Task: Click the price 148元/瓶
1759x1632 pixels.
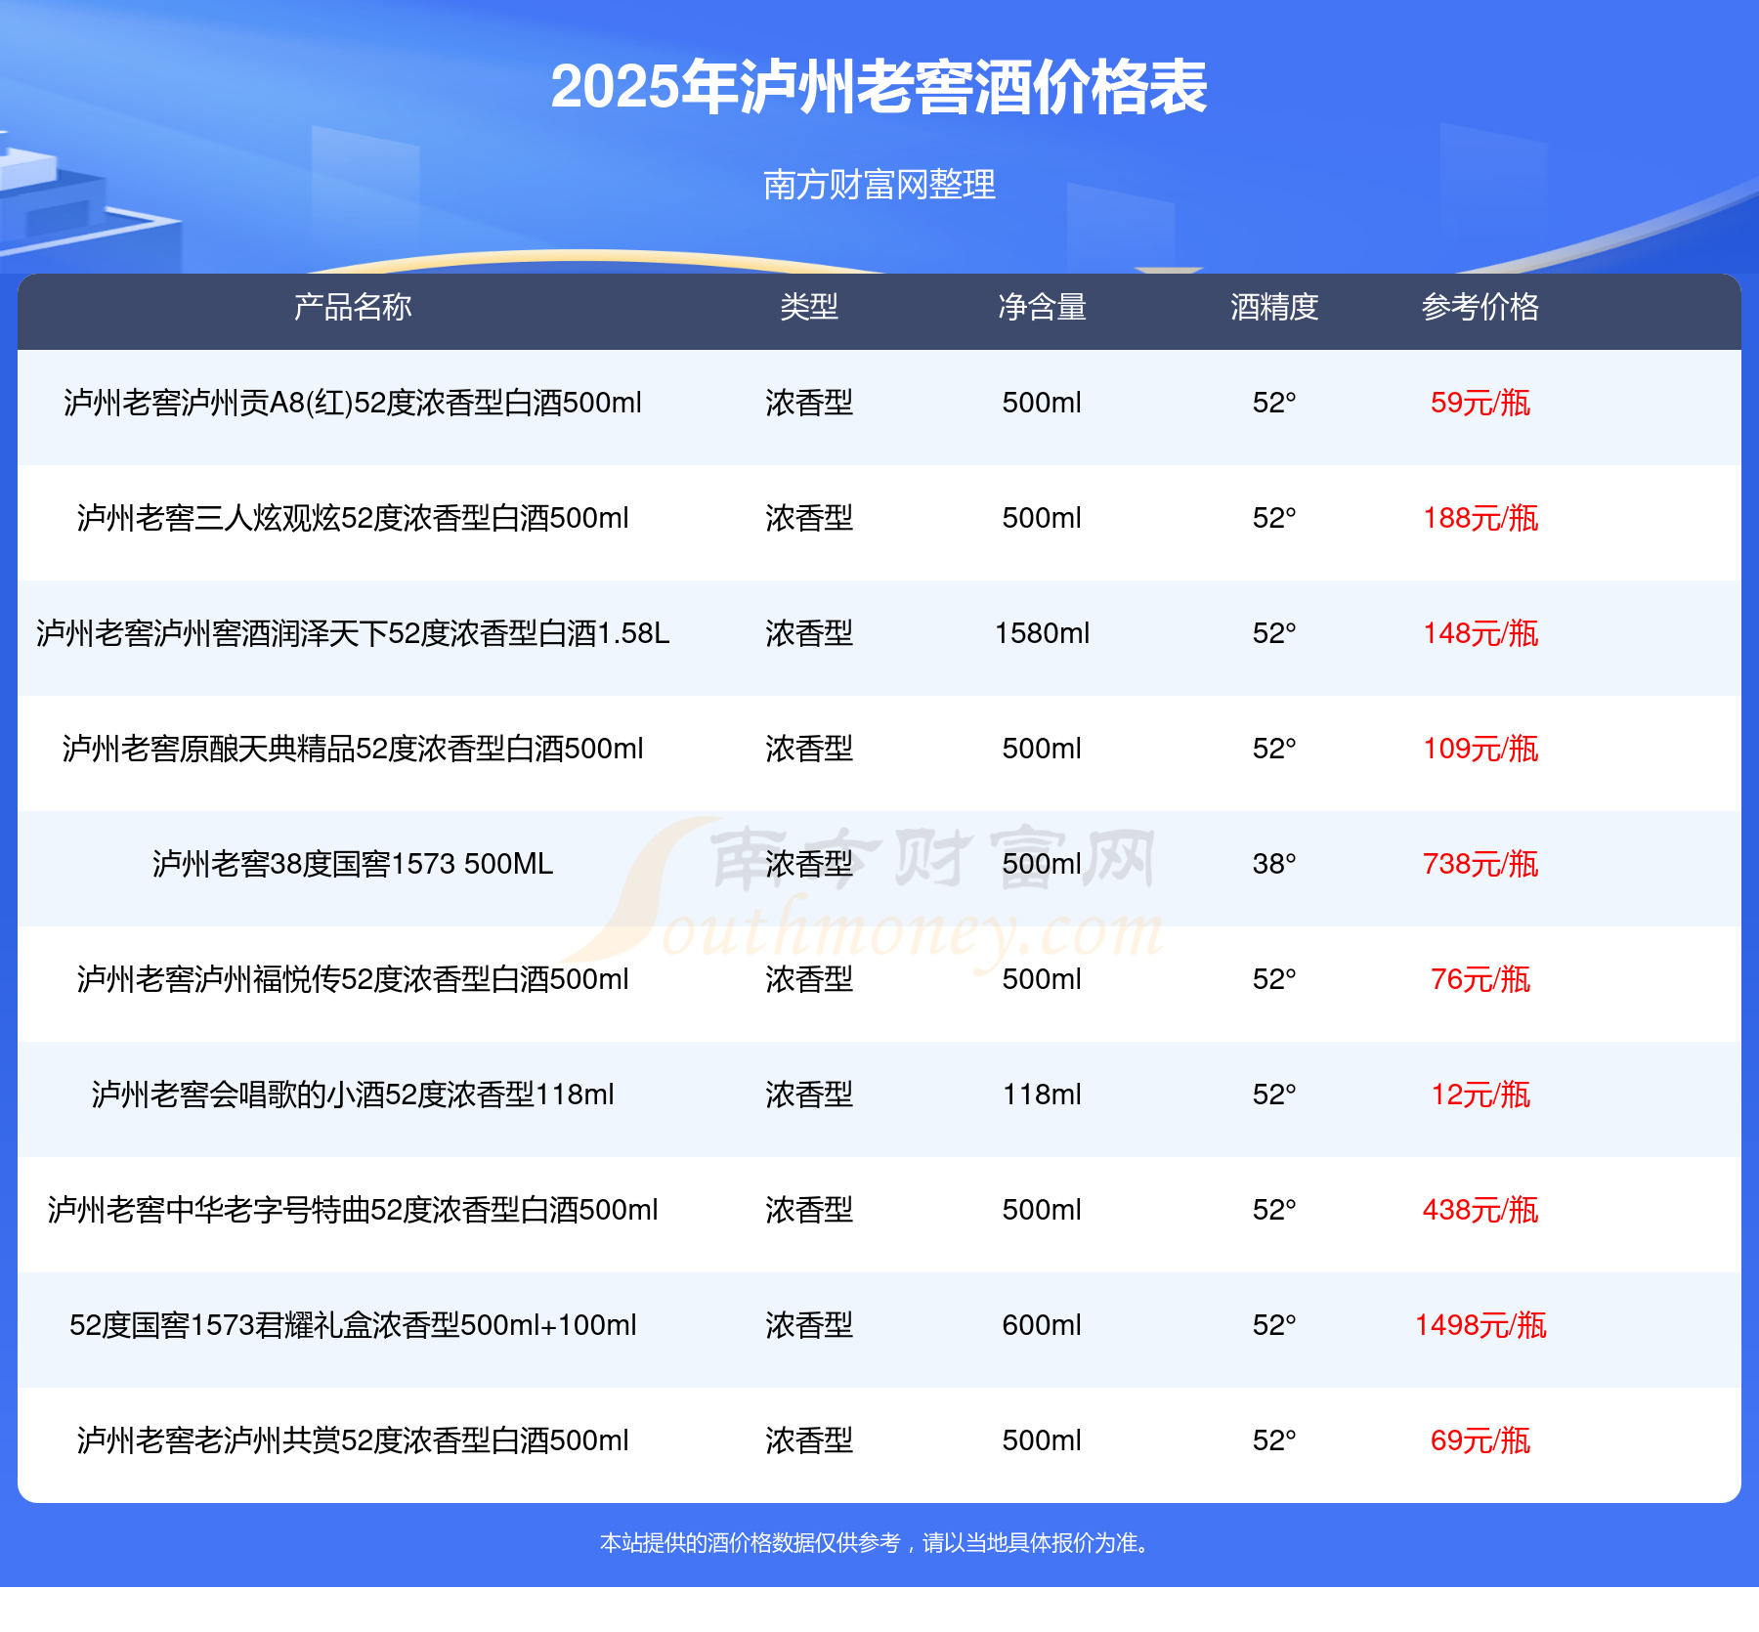Action: pyautogui.click(x=1480, y=633)
